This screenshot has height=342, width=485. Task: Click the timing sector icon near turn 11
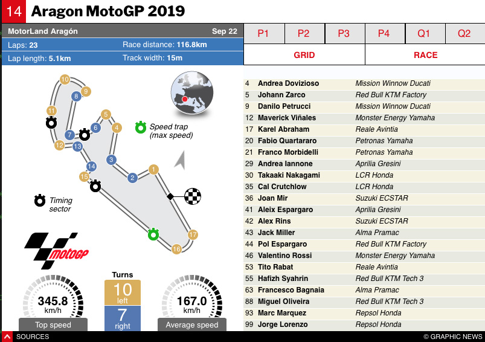51,123
